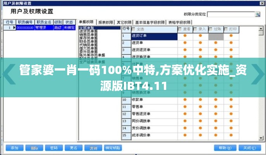Open help with the 帮助 button
The width and height of the screenshot is (266, 155).
click(x=225, y=148)
